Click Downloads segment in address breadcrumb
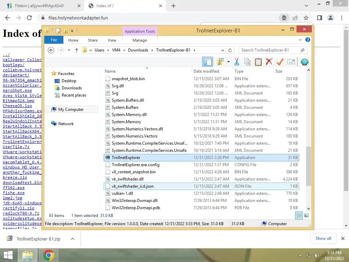 click(138, 50)
